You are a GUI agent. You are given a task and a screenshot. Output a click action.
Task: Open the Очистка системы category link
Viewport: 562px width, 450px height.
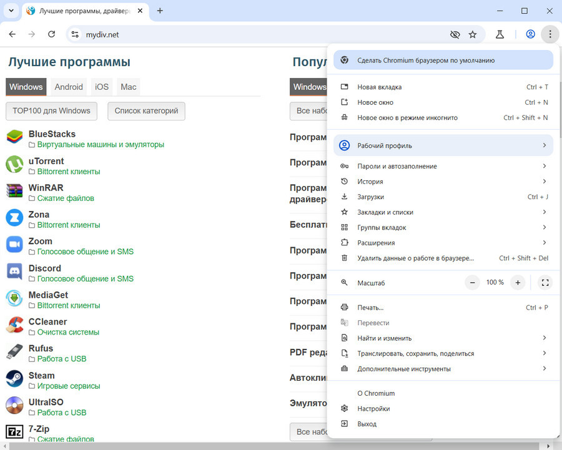[68, 333]
